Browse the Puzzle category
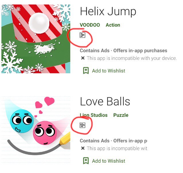The width and height of the screenshot is (183, 173). click(121, 115)
